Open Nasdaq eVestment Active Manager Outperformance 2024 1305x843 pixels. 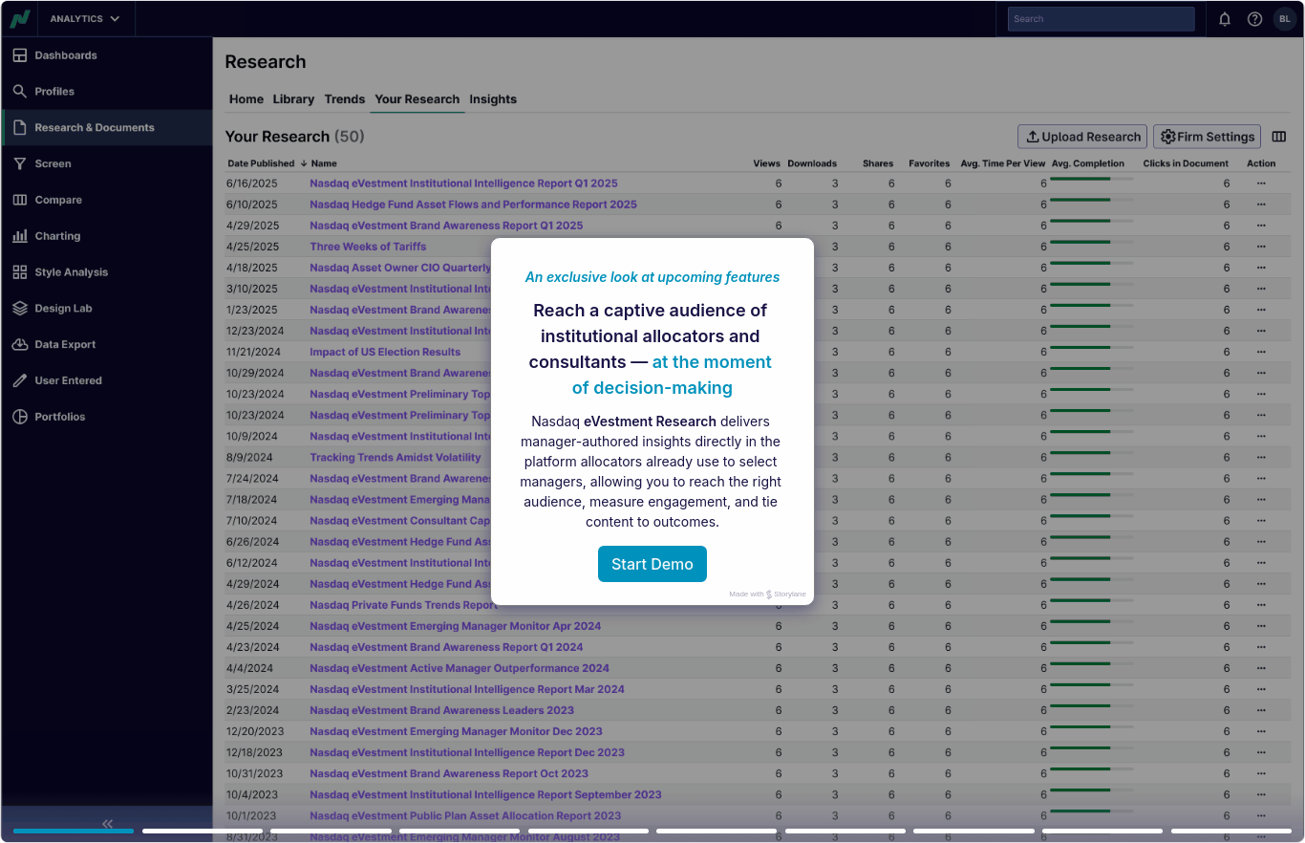pos(460,668)
